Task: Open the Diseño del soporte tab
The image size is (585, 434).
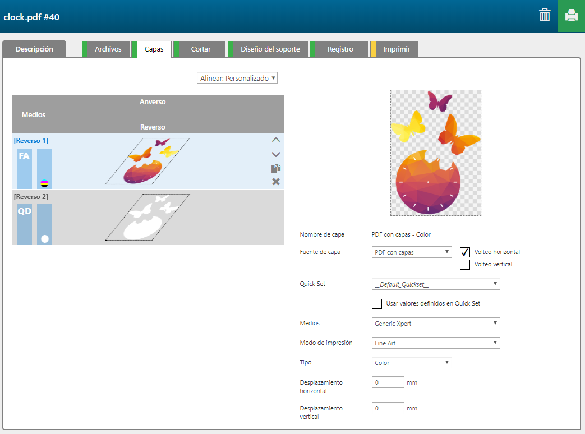Action: 270,49
